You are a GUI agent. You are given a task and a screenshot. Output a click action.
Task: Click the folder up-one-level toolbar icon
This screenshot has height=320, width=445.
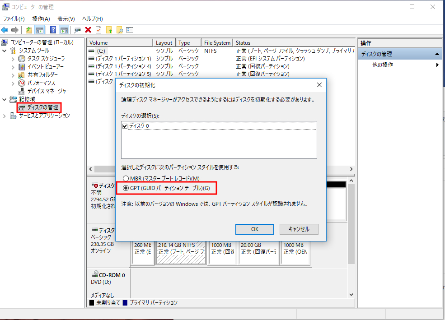[28, 30]
